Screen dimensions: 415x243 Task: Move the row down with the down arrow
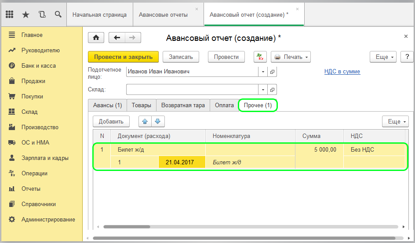coord(158,121)
